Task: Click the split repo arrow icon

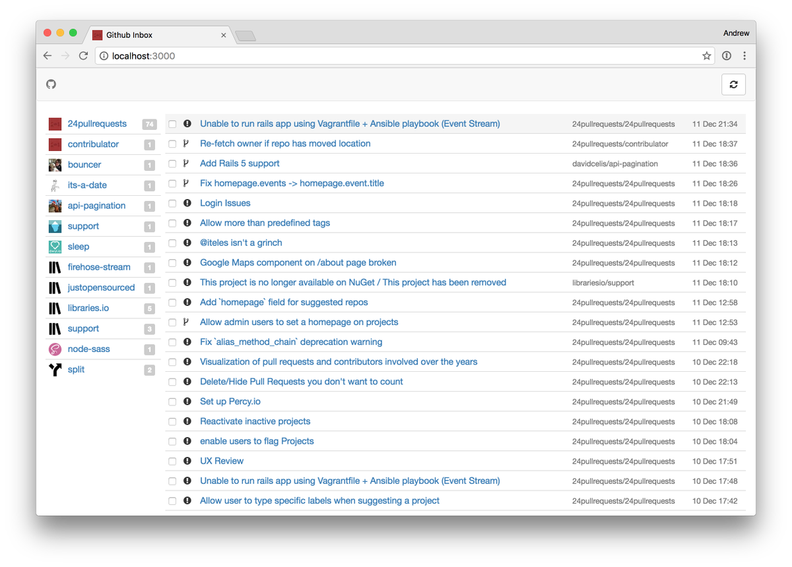Action: [x=55, y=369]
